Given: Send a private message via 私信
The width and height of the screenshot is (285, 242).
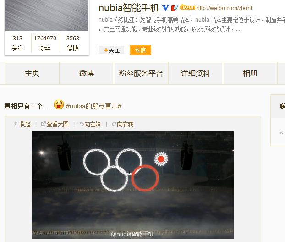Looking at the screenshot, I should (x=140, y=50).
